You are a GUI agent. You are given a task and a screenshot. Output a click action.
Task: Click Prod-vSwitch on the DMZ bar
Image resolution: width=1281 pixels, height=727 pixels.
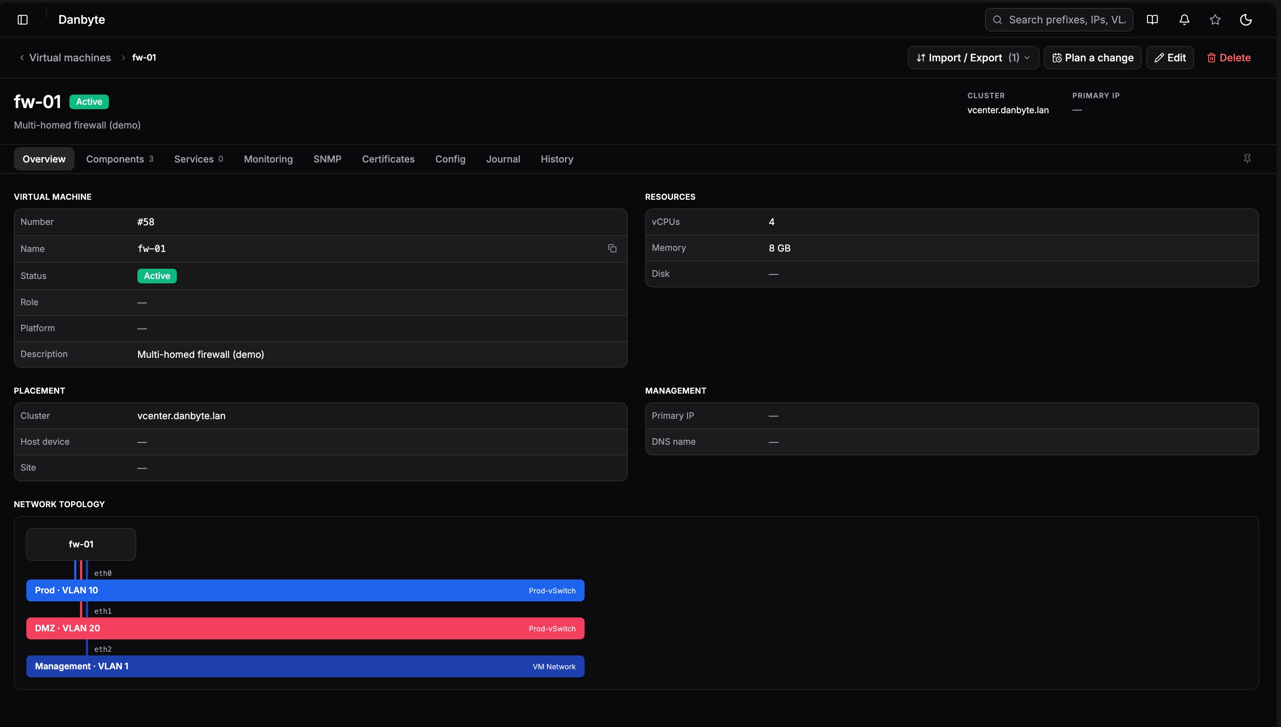click(x=552, y=629)
